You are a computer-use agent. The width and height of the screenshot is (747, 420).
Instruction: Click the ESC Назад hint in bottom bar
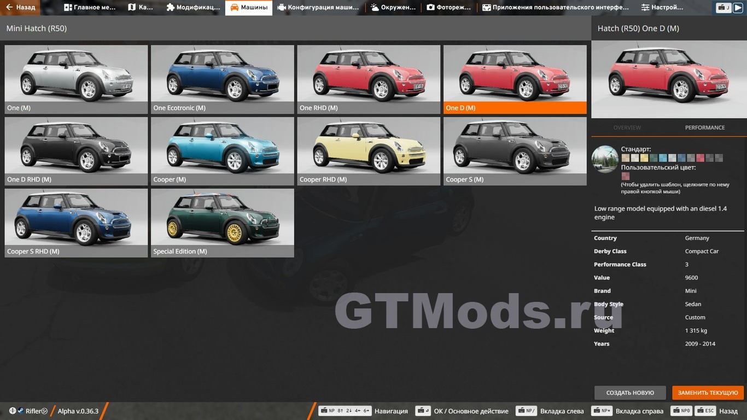tap(716, 411)
